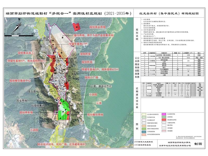Image resolution: width=208 pixels, height=156 pixels.
Task: Click the red 规划商业用地 parcel on the map
Action: [x=76, y=26]
